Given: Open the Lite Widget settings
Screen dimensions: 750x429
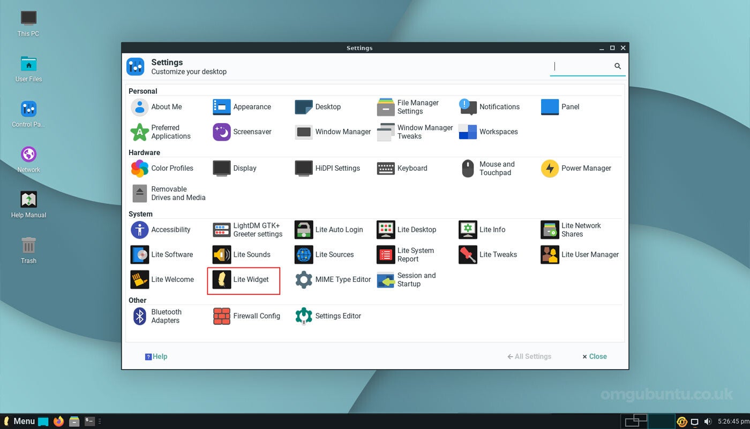Looking at the screenshot, I should (x=243, y=280).
